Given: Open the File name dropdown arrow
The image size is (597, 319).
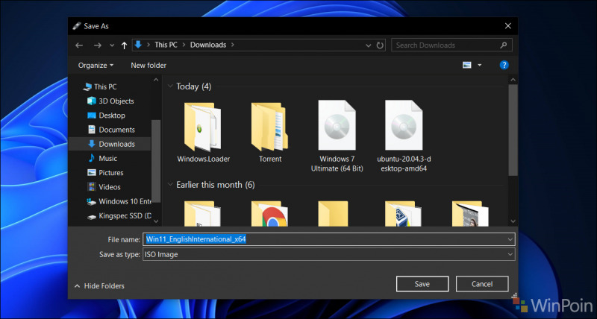Looking at the screenshot, I should [510, 239].
